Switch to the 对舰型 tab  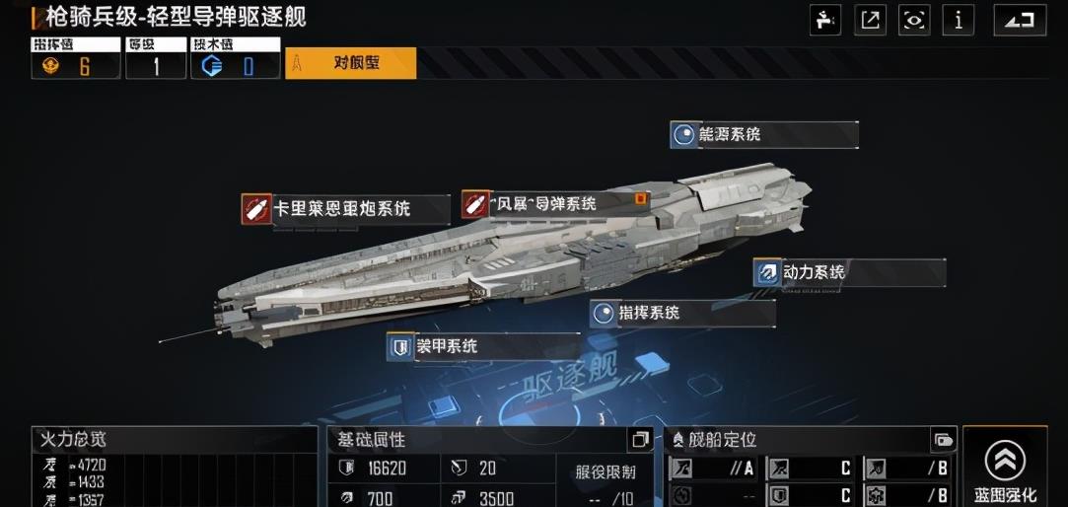pyautogui.click(x=351, y=63)
